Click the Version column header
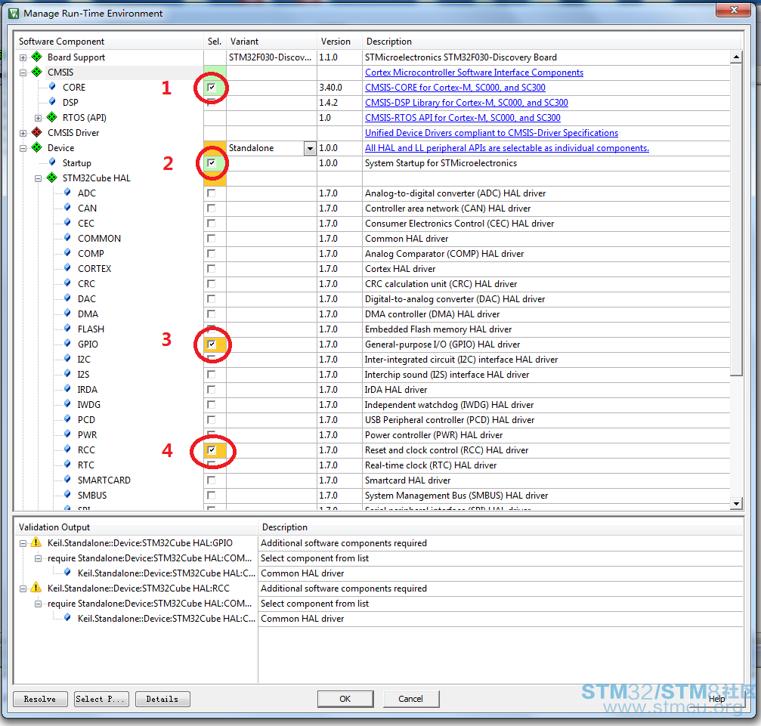 click(x=339, y=42)
